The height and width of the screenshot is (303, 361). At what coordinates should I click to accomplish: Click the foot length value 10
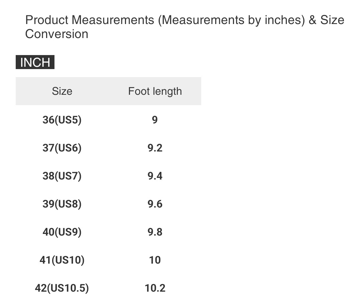point(155,260)
